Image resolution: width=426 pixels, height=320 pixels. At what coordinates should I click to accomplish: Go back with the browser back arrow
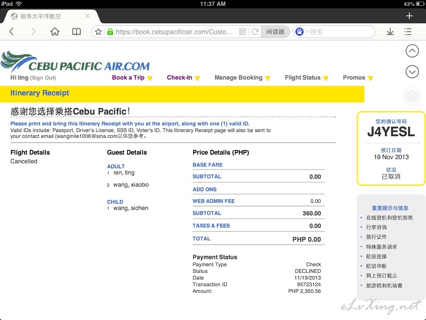pos(11,32)
